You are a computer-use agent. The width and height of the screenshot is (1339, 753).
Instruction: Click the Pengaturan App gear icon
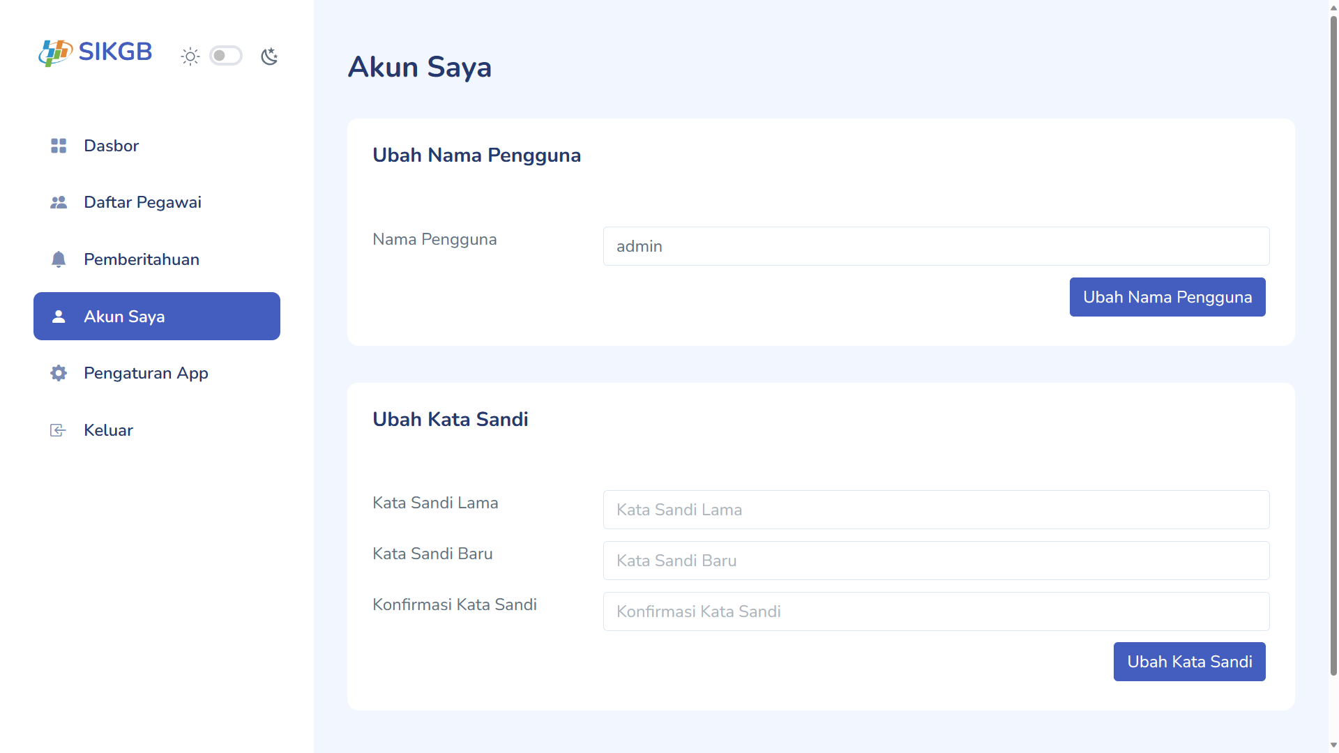[59, 373]
